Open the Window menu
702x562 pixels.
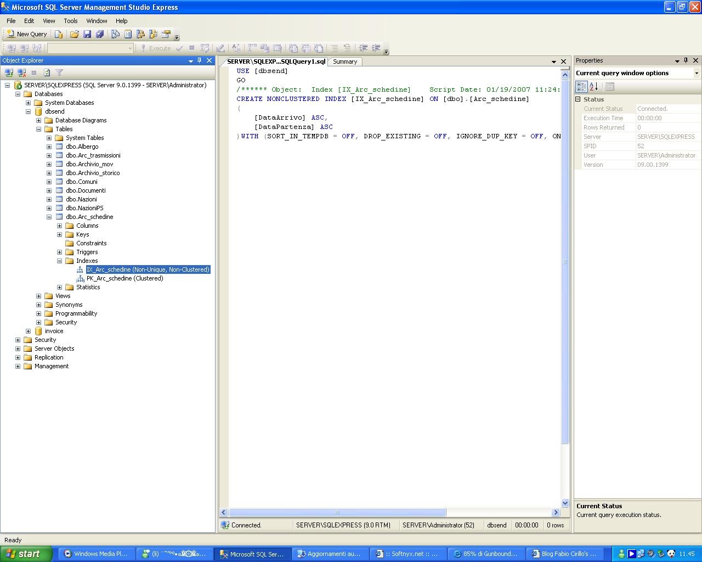[97, 21]
